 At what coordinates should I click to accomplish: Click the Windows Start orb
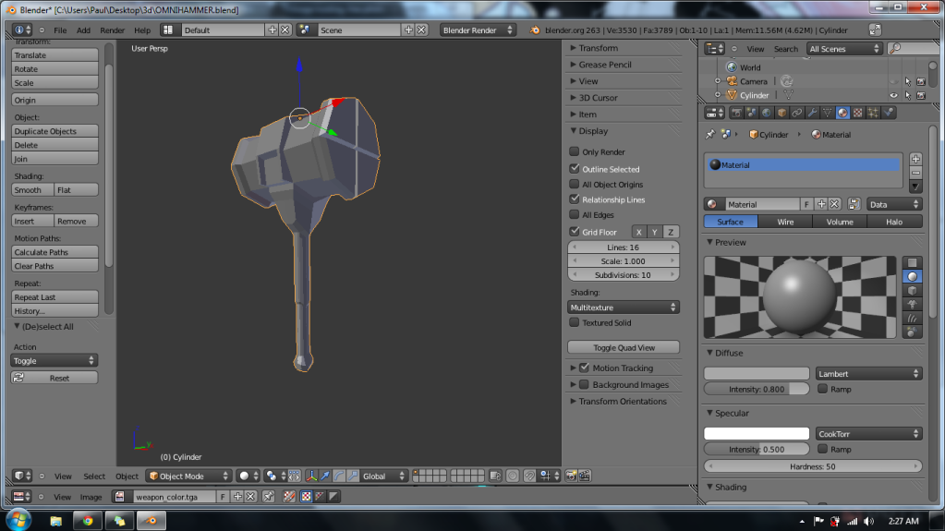18,520
